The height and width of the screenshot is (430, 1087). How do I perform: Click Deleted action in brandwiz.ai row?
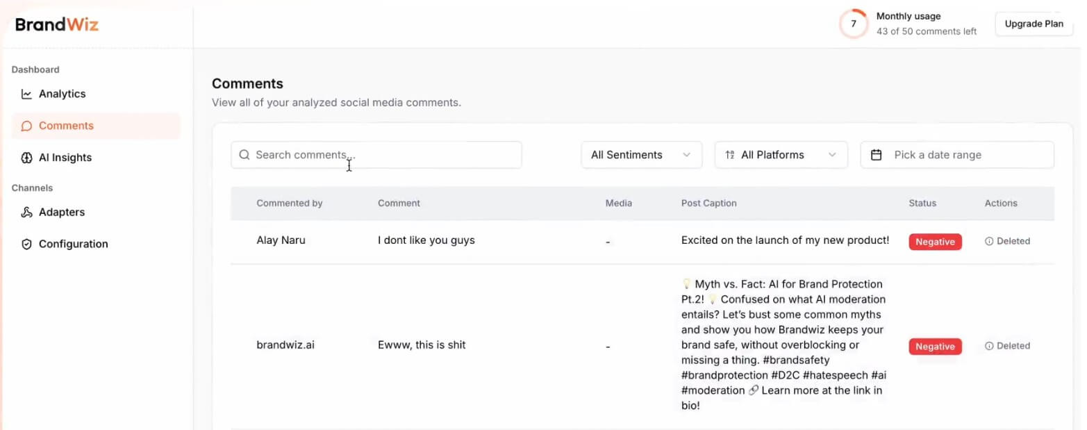click(x=1007, y=346)
